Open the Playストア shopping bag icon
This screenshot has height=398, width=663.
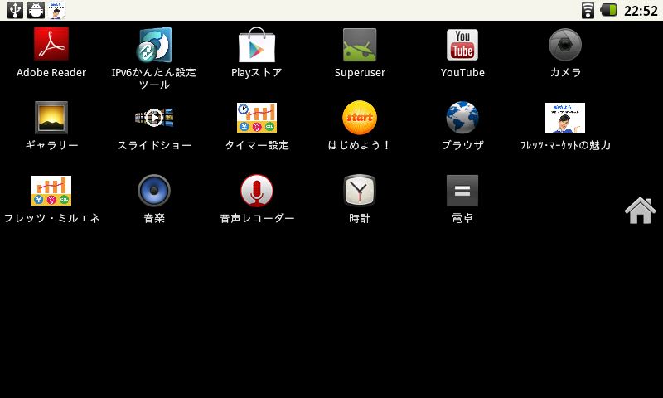pos(257,45)
